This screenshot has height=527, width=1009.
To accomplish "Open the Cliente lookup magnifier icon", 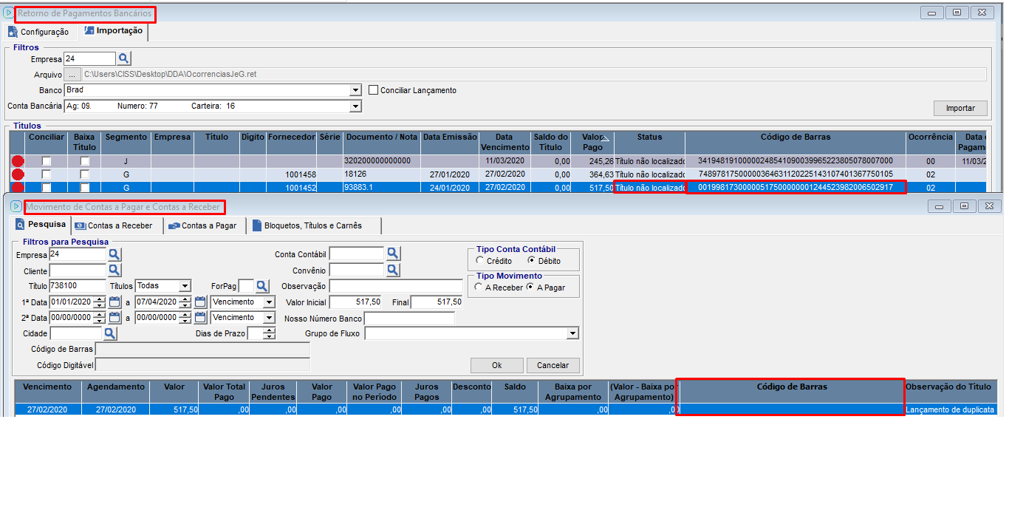I will [x=114, y=271].
